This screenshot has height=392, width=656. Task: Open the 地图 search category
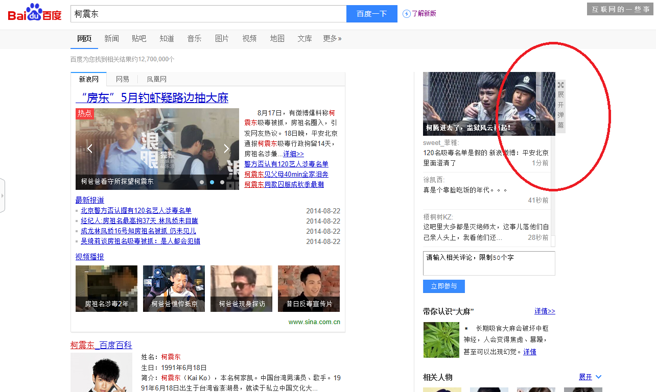click(277, 38)
